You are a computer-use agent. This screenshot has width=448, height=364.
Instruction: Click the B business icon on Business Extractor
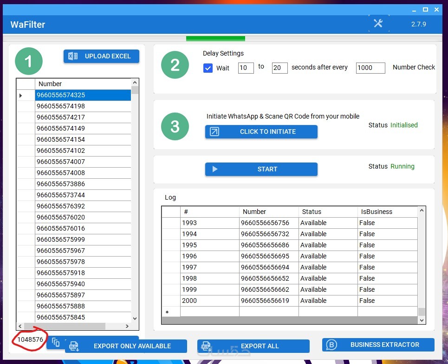331,345
